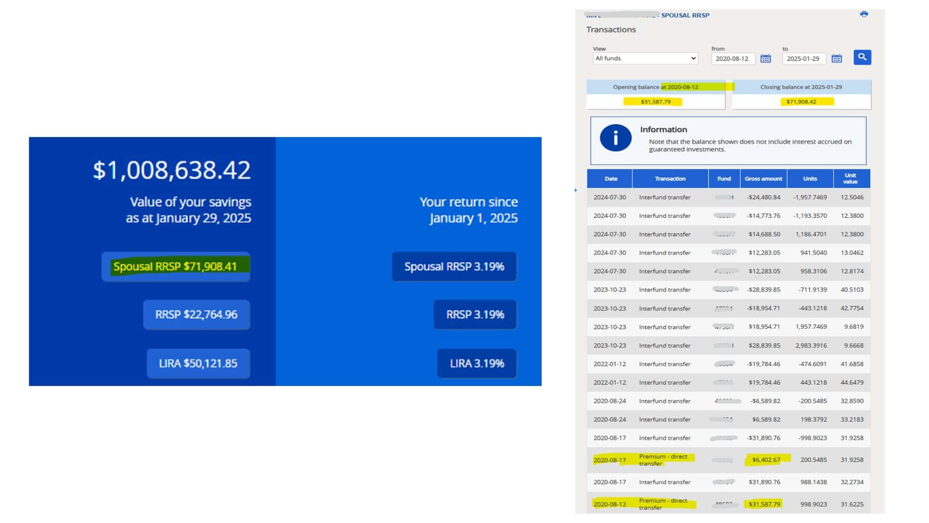Click the LIRA 3.19% return button

(x=477, y=364)
